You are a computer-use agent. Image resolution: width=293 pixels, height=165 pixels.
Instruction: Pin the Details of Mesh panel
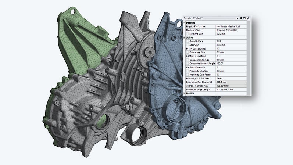coord(241,18)
